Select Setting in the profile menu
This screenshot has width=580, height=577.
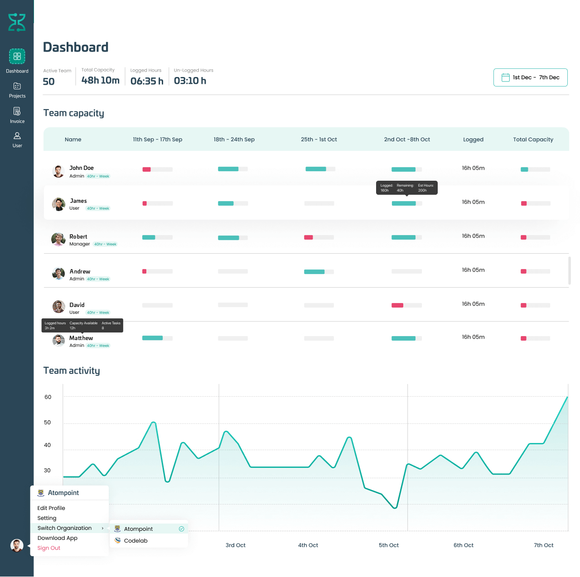click(47, 518)
